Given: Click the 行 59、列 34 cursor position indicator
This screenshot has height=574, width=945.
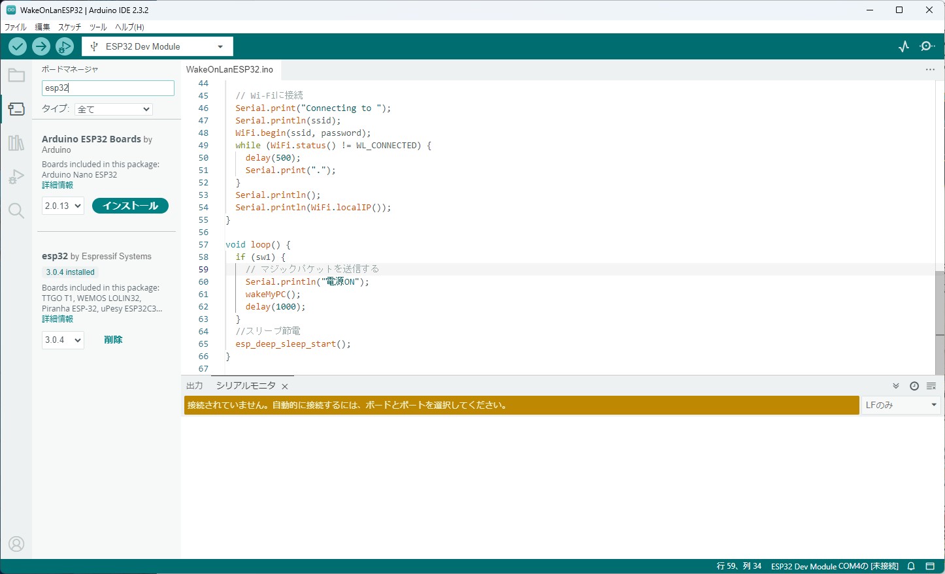Looking at the screenshot, I should pyautogui.click(x=739, y=566).
